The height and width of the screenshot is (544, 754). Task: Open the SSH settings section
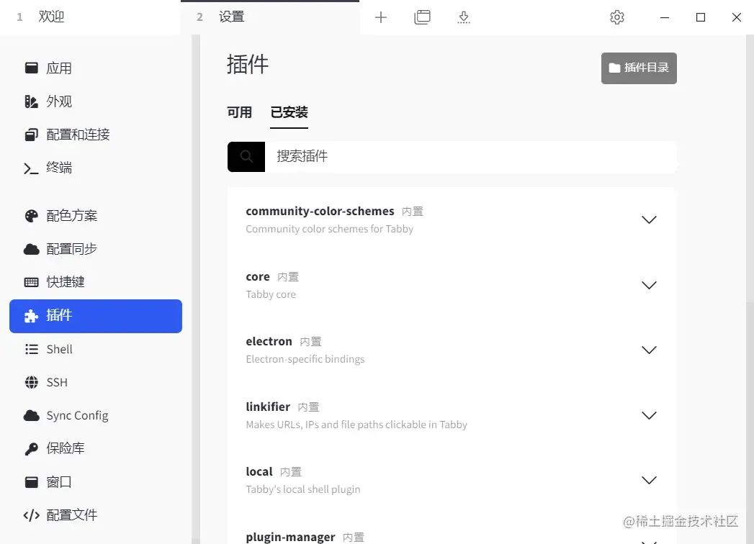[x=95, y=382]
